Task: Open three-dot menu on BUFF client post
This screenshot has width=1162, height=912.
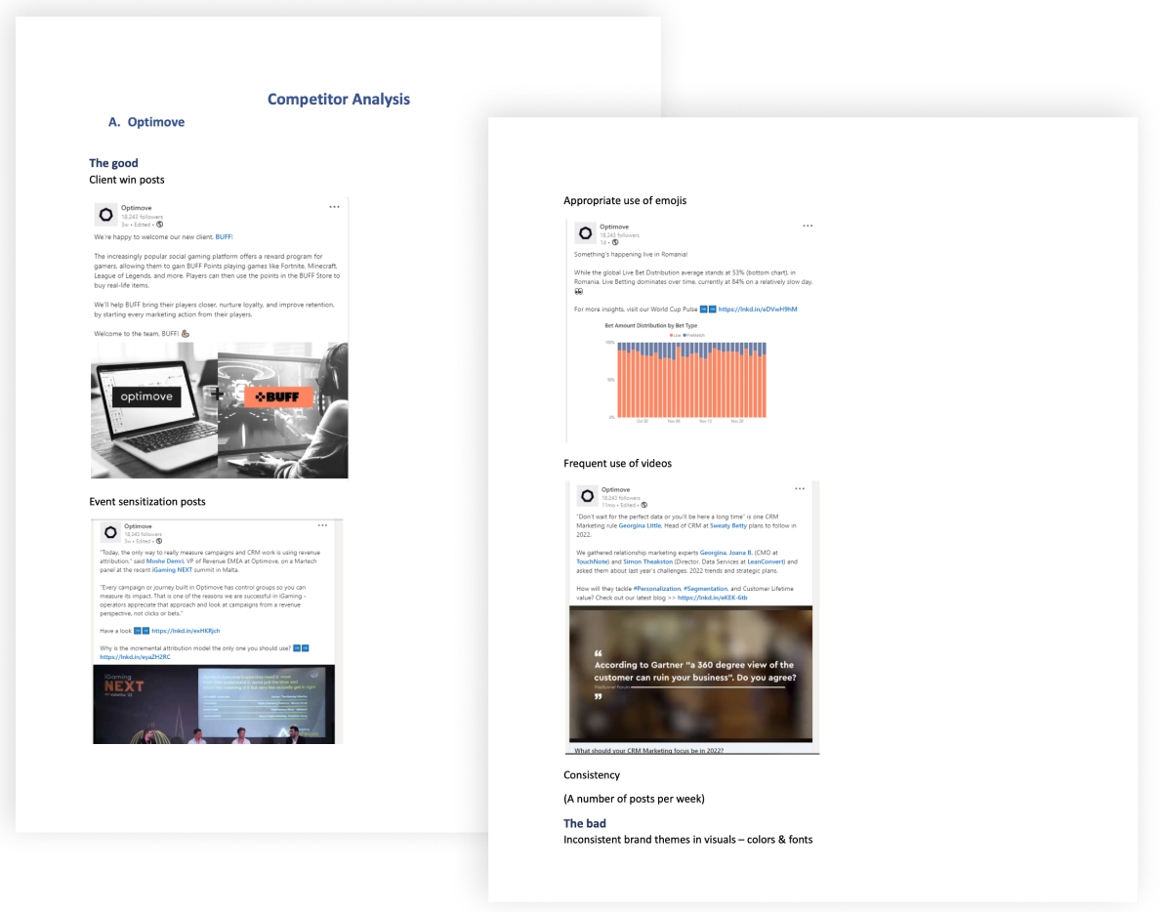Action: point(334,207)
